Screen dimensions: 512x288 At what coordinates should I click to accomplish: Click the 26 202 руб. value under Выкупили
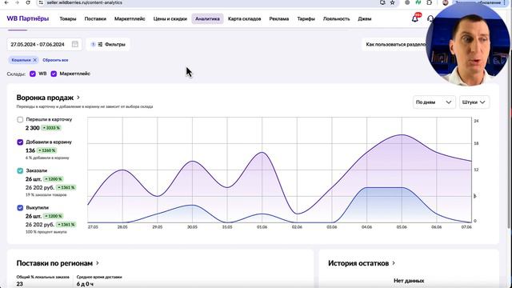[40, 225]
